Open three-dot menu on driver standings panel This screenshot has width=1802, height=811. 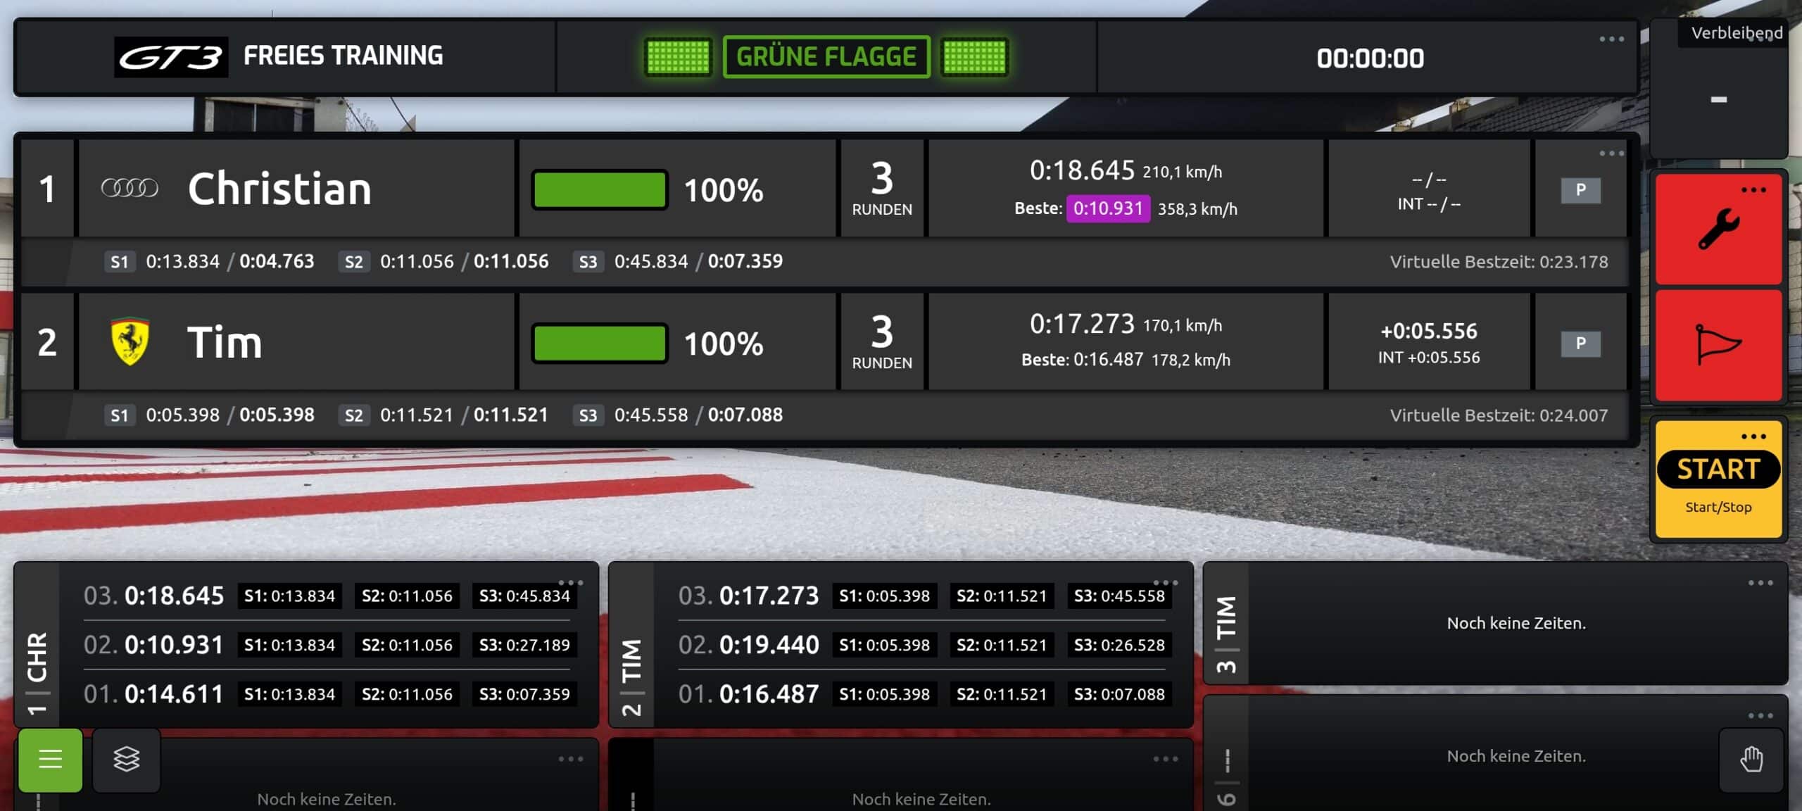pos(1611,153)
